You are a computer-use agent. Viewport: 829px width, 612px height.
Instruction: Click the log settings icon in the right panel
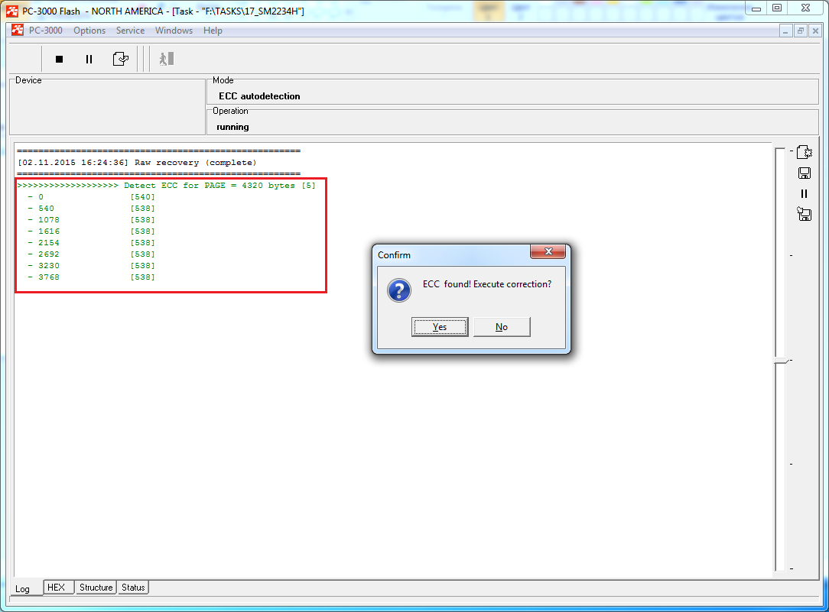coord(804,152)
